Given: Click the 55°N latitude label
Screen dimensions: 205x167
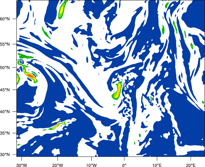Looking at the screenshot, I should tap(5, 44).
